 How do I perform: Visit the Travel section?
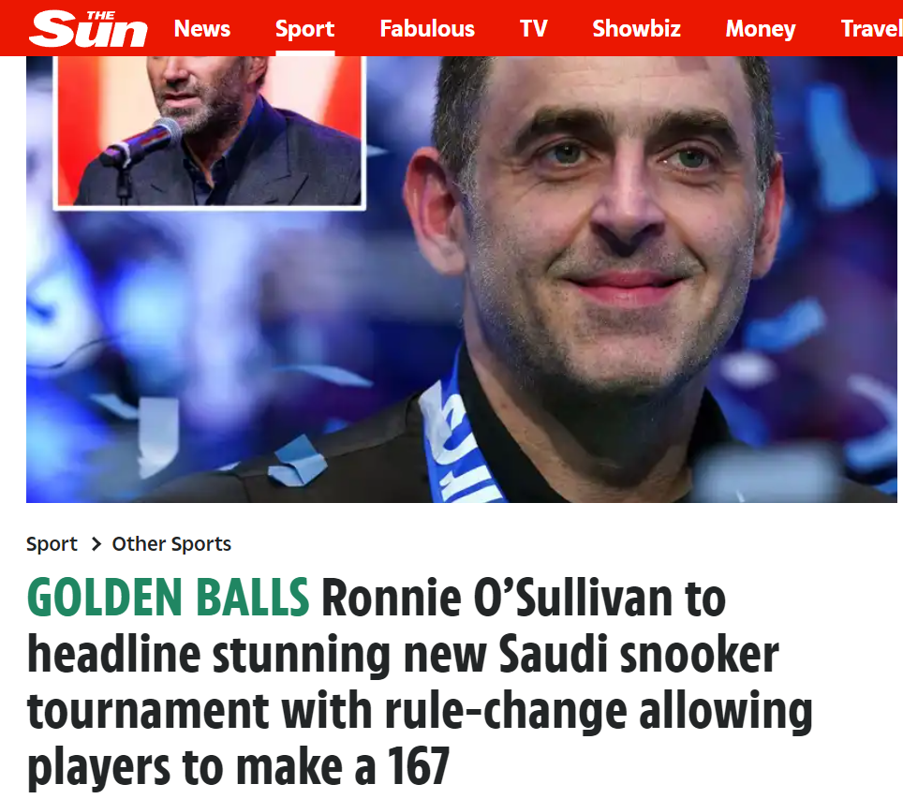click(x=871, y=29)
